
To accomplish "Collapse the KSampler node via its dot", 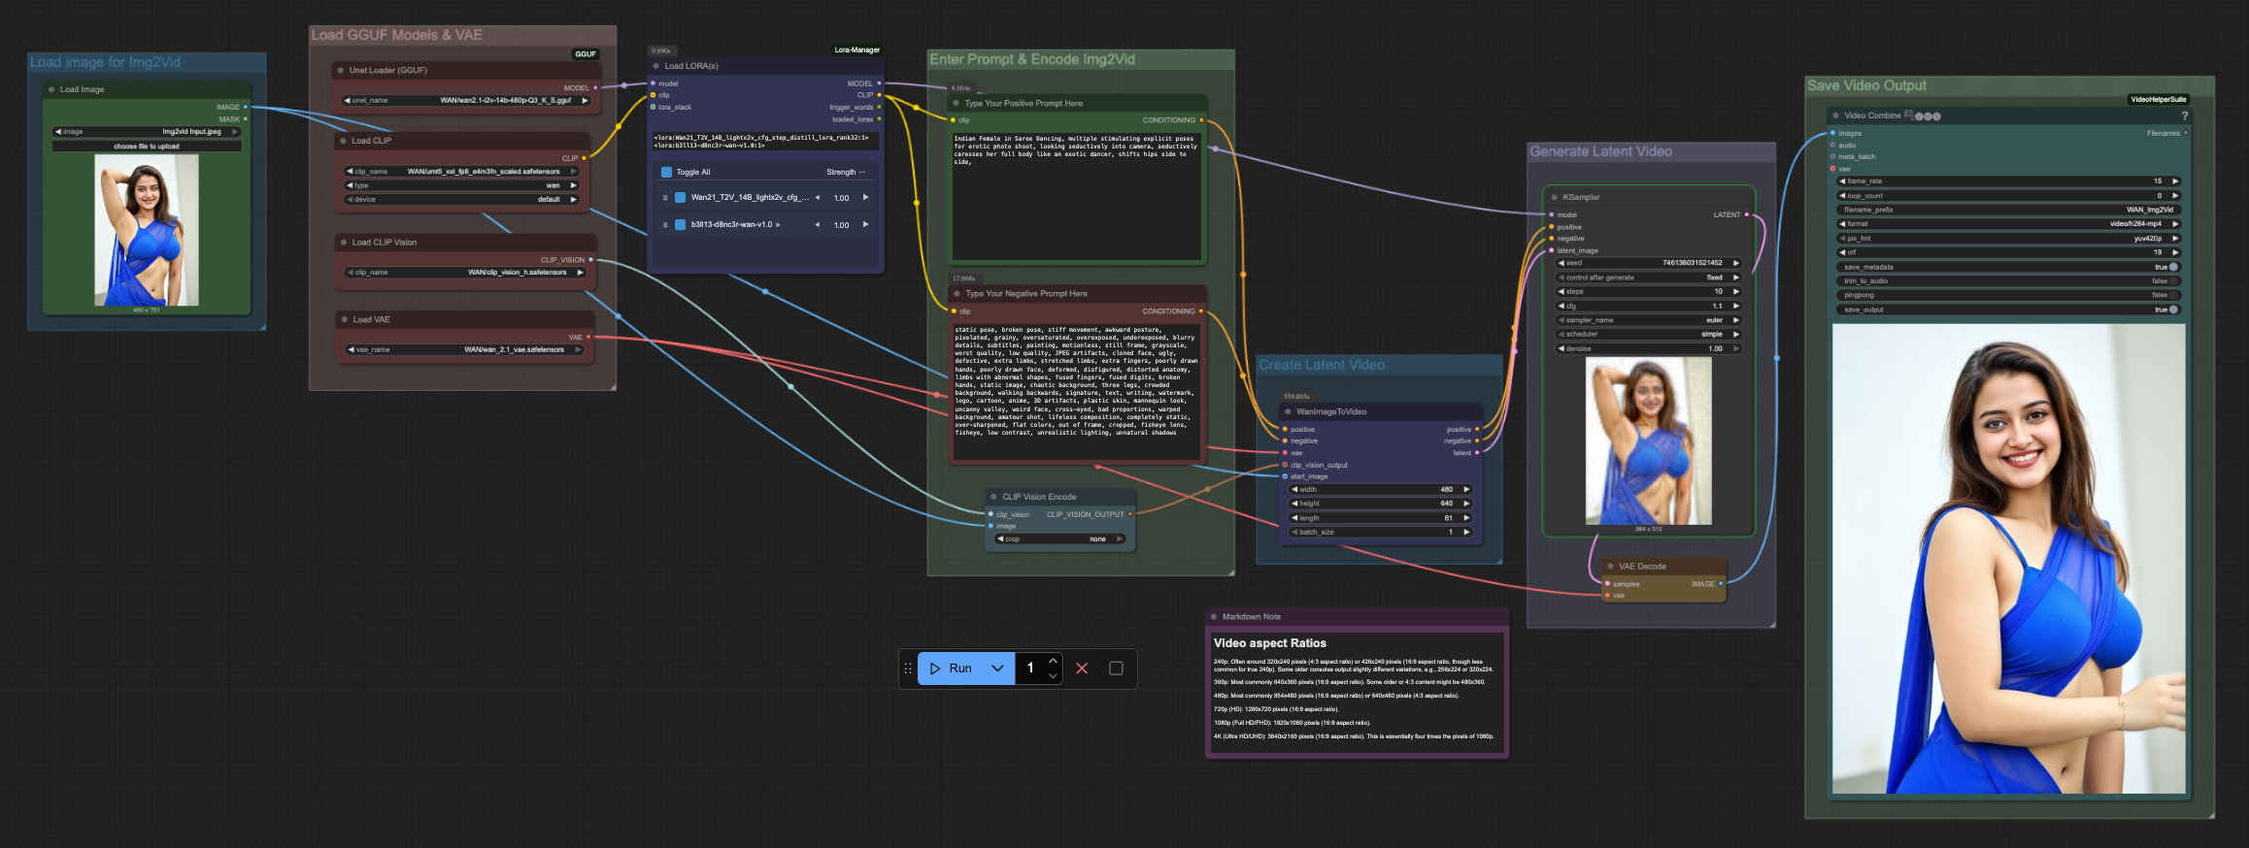I will pos(1554,197).
